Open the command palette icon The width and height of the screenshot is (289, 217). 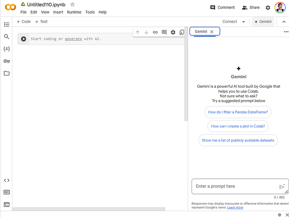coord(7,192)
